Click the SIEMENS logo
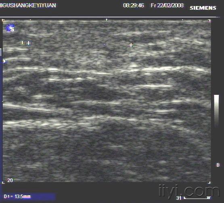 click(203, 8)
